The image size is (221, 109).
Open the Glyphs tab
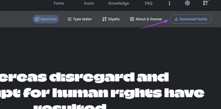tap(111, 19)
